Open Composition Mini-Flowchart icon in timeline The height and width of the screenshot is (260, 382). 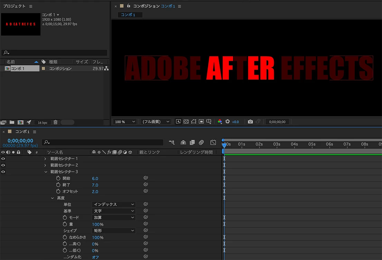point(172,142)
